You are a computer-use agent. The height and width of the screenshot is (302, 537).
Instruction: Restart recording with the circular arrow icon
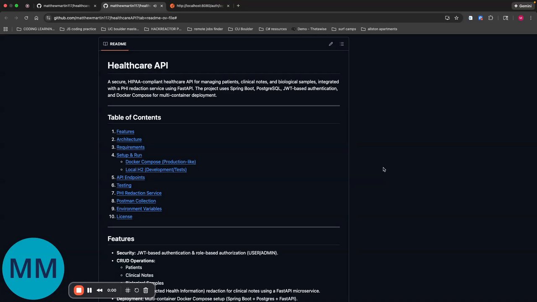click(137, 290)
